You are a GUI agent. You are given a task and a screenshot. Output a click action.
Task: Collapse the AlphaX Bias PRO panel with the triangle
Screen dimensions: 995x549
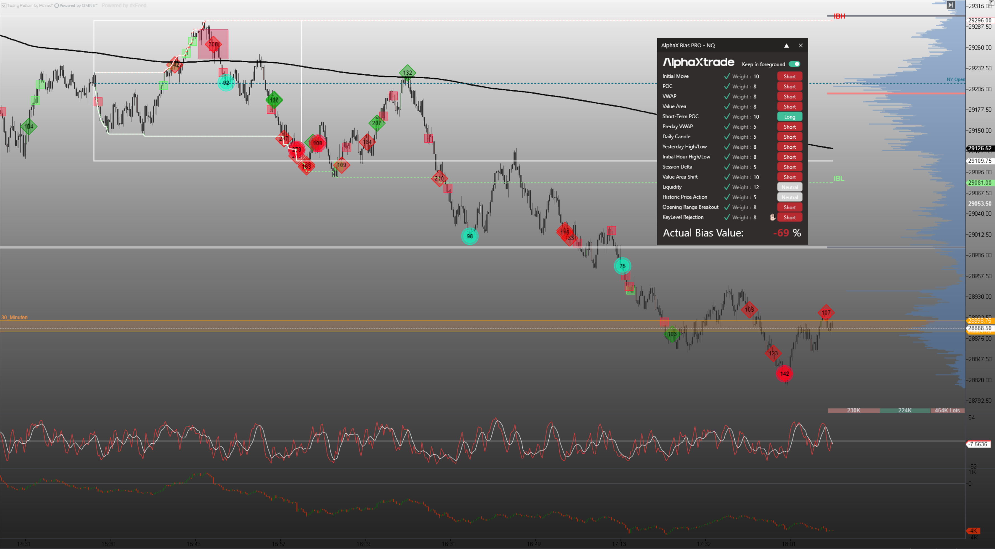click(786, 46)
